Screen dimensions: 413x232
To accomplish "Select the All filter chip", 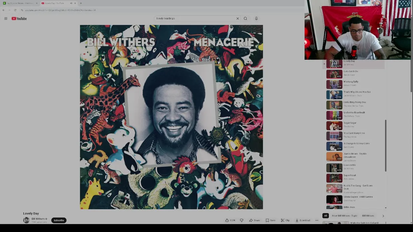I will 326,216.
